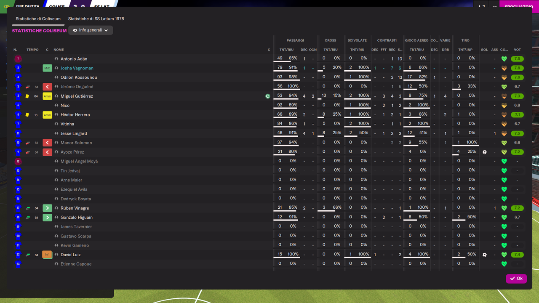The height and width of the screenshot is (303, 539).
Task: Click the substituted-on green arrow for Gonzalo Higuaín
Action: tap(47, 217)
